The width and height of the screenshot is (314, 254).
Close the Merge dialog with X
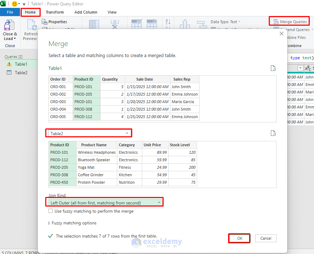(281, 34)
